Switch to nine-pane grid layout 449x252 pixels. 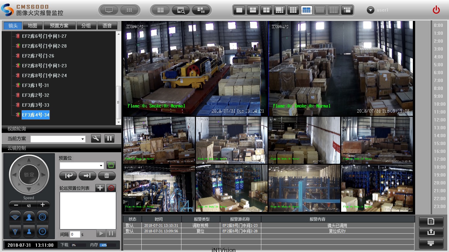293,10
